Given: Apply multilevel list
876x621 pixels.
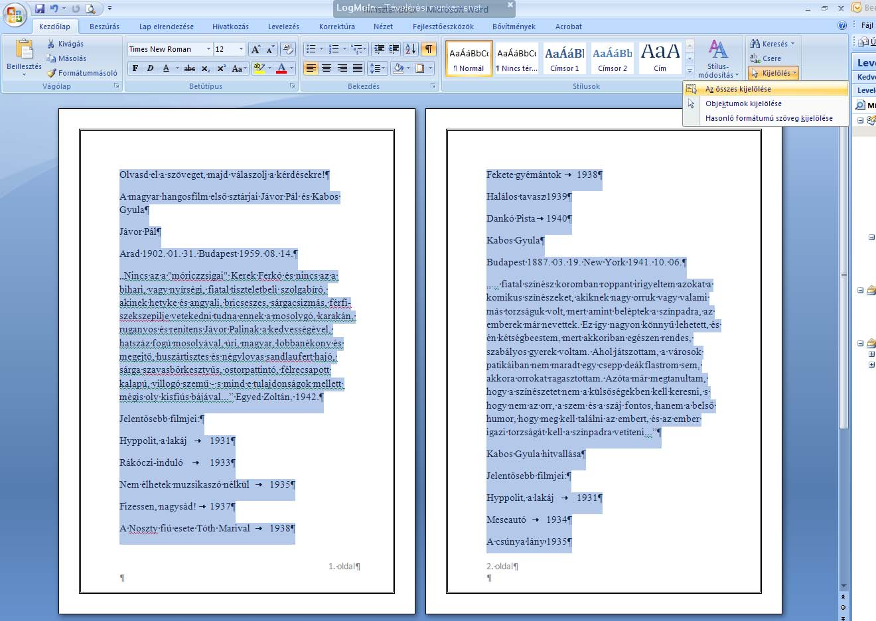Looking at the screenshot, I should click(357, 49).
